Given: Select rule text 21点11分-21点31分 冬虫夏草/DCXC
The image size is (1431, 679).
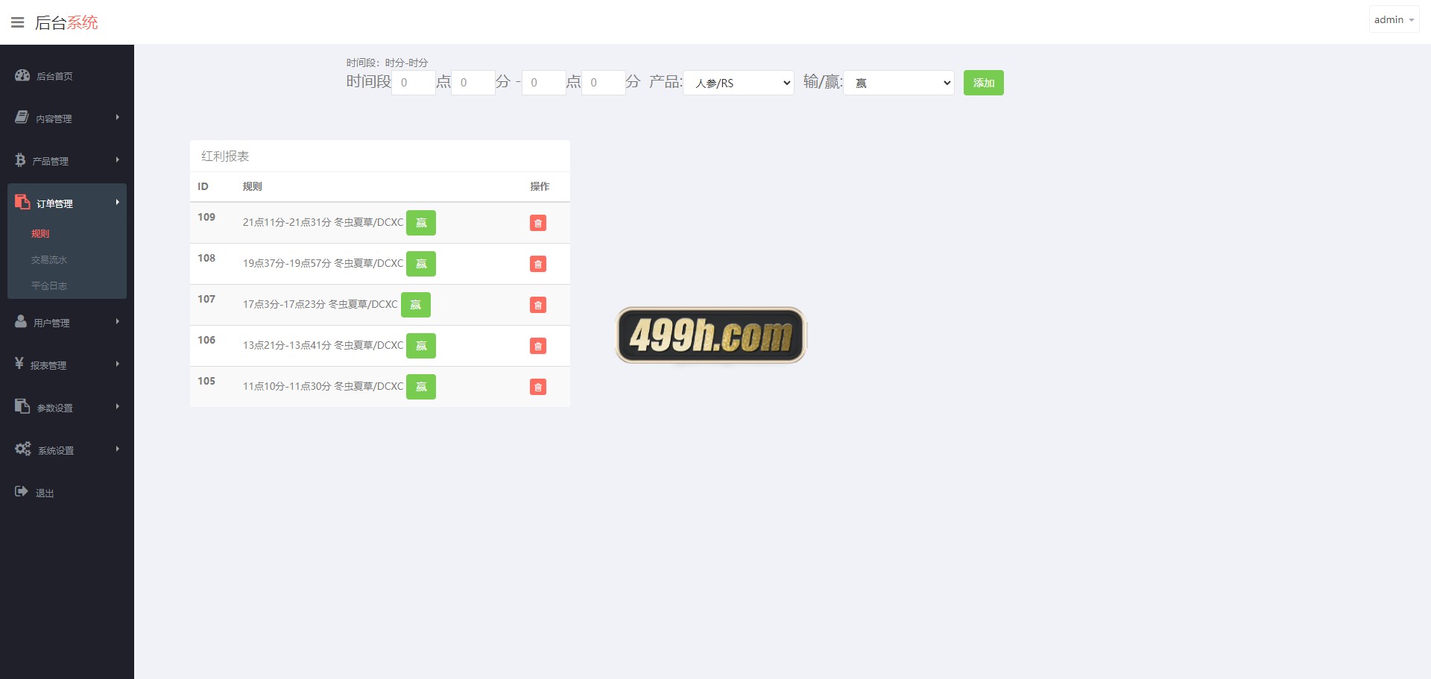Looking at the screenshot, I should (x=323, y=222).
